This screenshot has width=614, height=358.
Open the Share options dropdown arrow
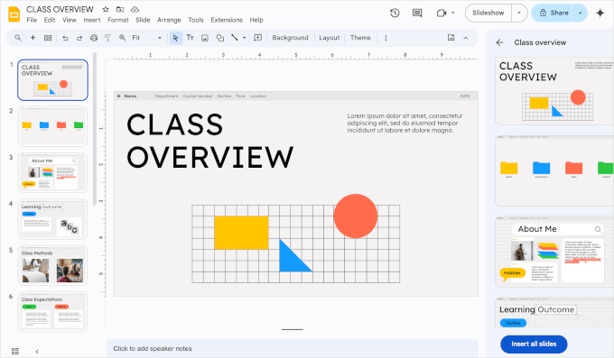581,13
